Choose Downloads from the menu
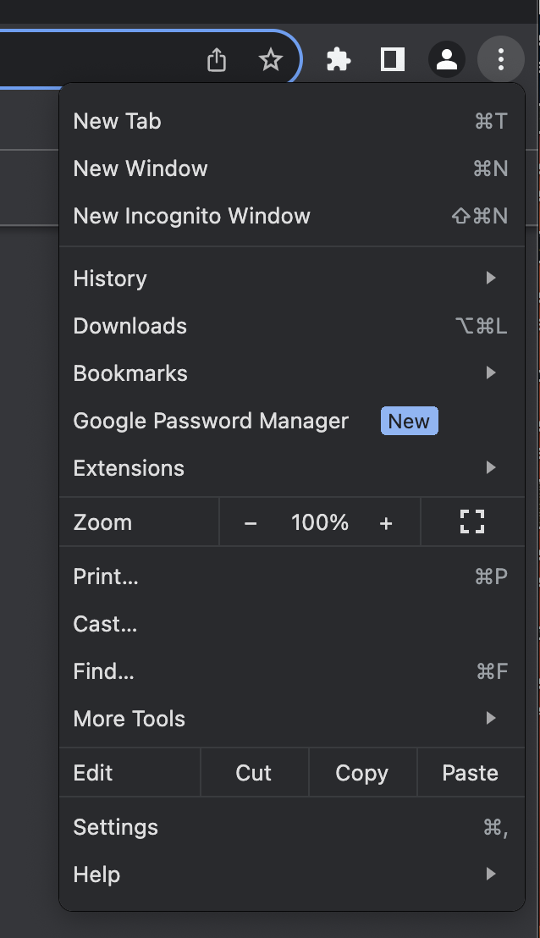 (x=130, y=326)
